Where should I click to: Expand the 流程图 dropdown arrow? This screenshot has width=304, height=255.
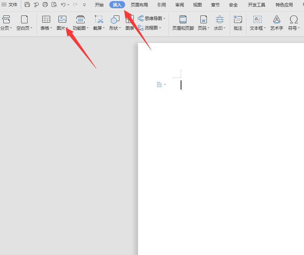tap(160, 28)
